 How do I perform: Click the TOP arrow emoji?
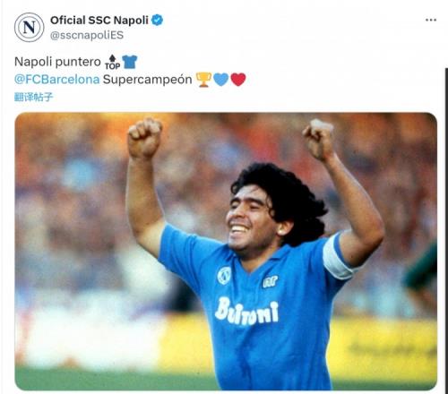pos(112,62)
